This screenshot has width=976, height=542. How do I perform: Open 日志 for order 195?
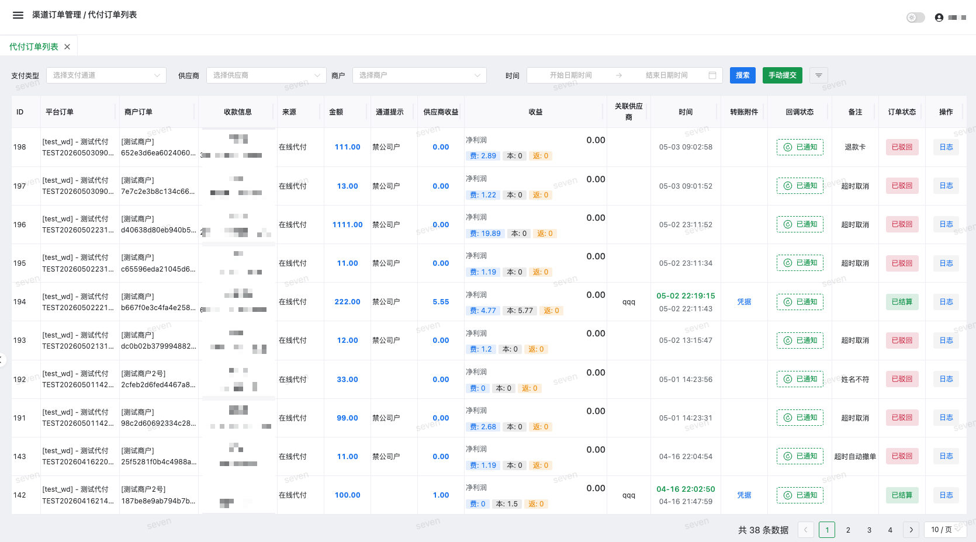946,263
